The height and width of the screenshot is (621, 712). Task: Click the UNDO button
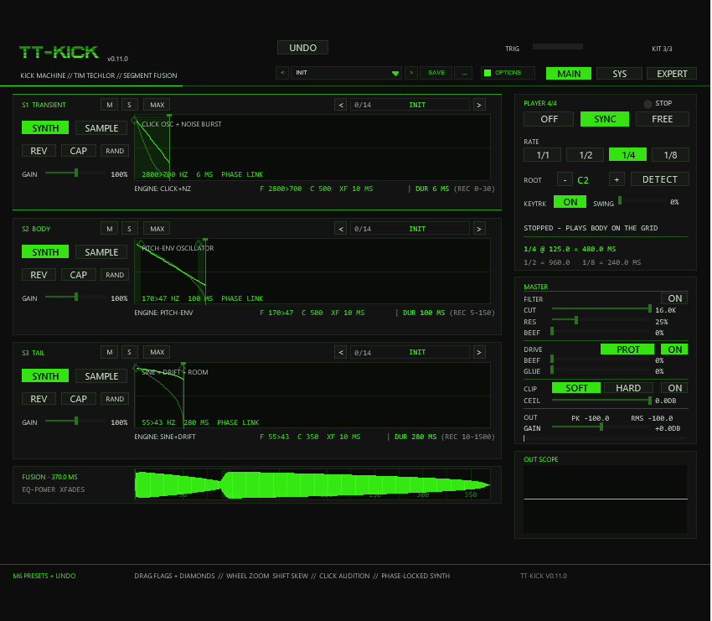(x=302, y=48)
